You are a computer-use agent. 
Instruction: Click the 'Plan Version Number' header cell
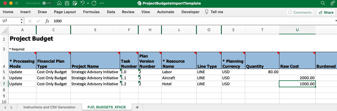pos(150,60)
